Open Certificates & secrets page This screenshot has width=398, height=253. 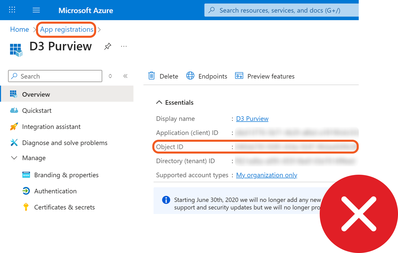click(64, 207)
